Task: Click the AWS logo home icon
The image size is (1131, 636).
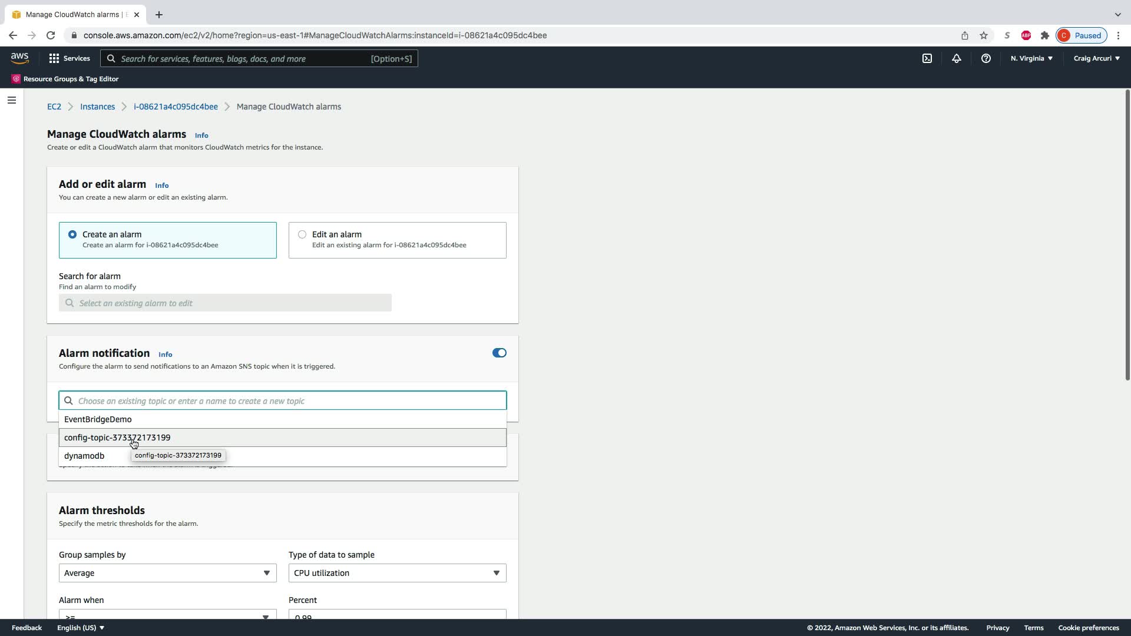Action: (19, 58)
